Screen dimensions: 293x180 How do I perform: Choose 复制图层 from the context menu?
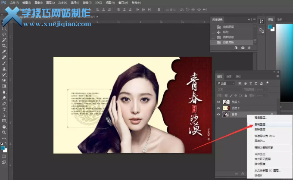(x=258, y=124)
